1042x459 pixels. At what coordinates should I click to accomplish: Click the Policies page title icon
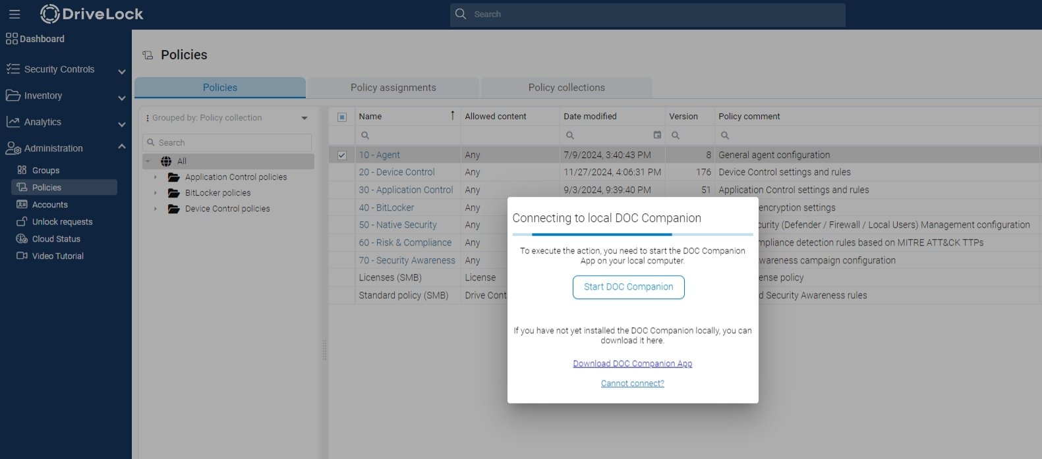[x=148, y=55]
